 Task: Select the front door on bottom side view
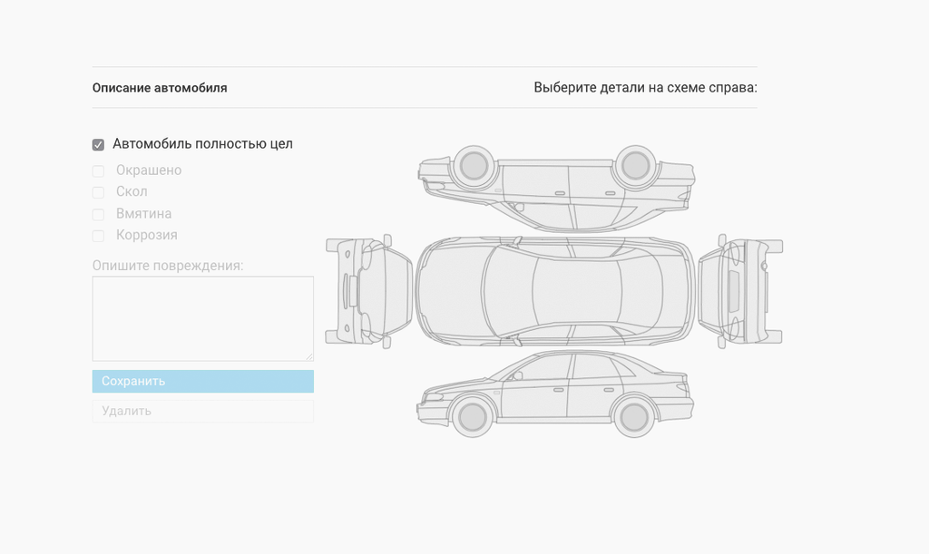pyautogui.click(x=534, y=390)
